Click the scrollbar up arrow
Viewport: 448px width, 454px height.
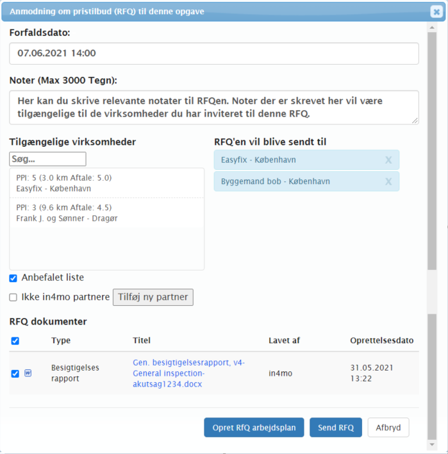(433, 28)
